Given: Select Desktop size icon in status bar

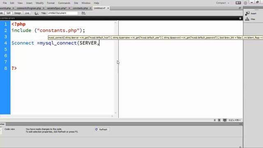Looking at the screenshot, I should coord(225,120).
